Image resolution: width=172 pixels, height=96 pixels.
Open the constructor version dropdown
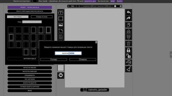click(34, 1)
